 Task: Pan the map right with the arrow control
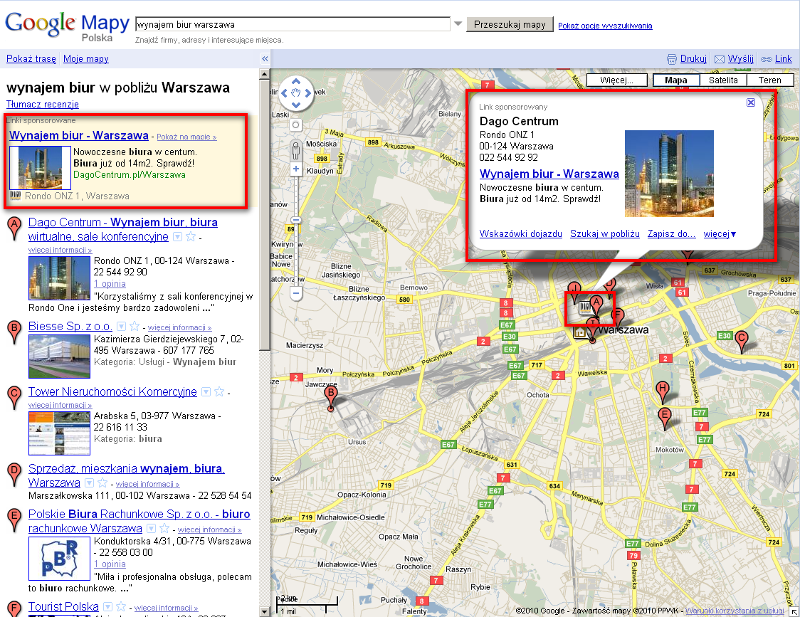307,93
